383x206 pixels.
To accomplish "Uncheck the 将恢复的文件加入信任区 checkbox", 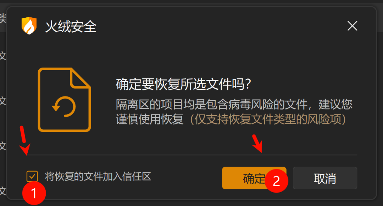I will tap(32, 176).
